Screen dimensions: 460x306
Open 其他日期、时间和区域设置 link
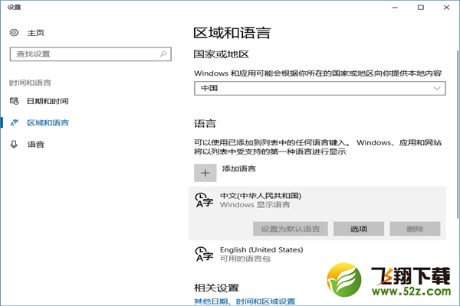pos(245,301)
